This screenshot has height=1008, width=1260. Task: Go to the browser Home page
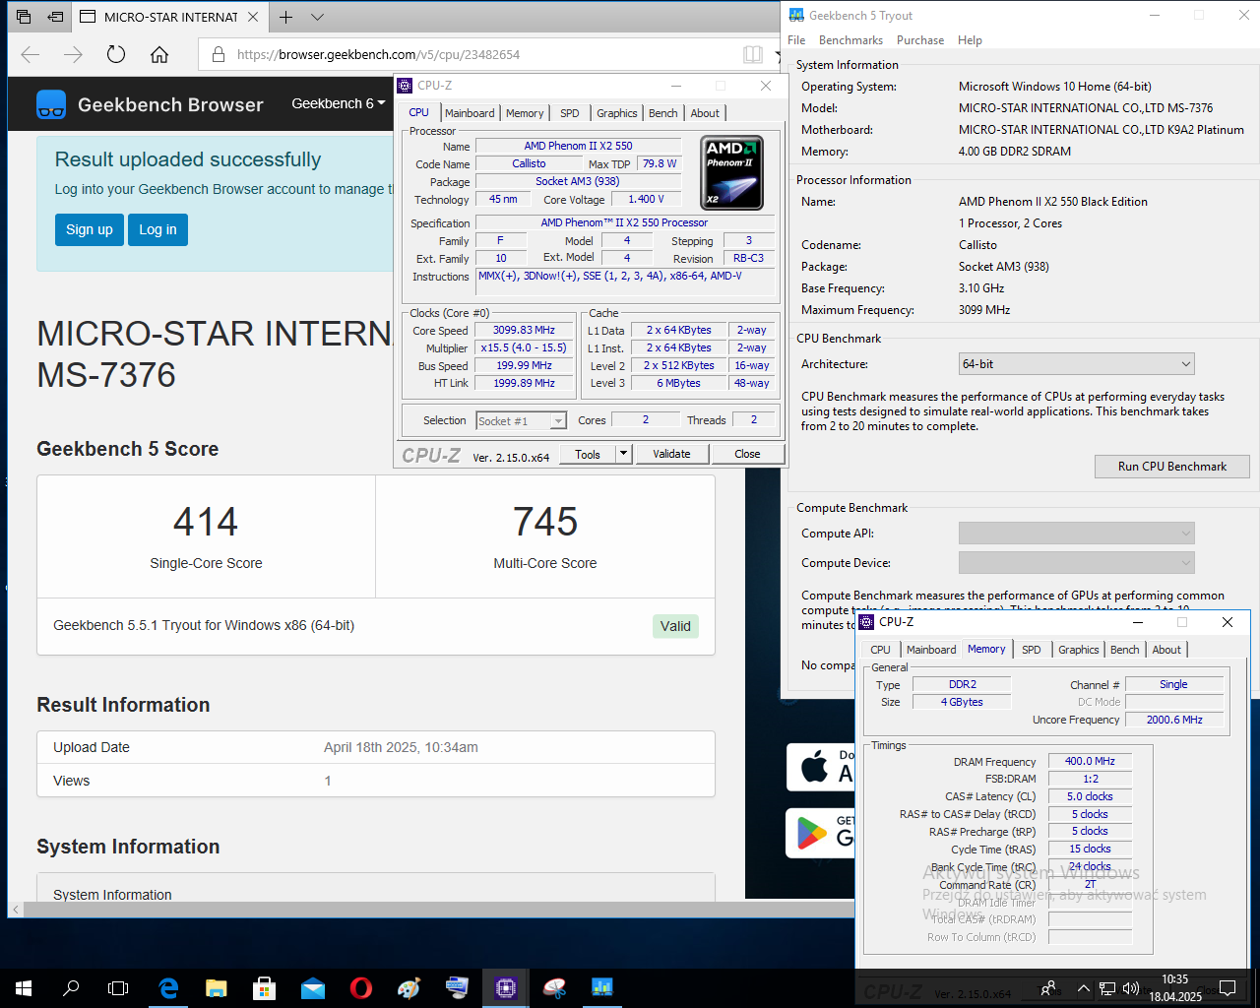159,54
